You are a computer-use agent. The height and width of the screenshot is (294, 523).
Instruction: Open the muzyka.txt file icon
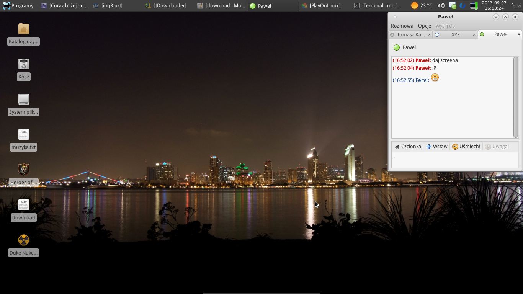tap(24, 134)
